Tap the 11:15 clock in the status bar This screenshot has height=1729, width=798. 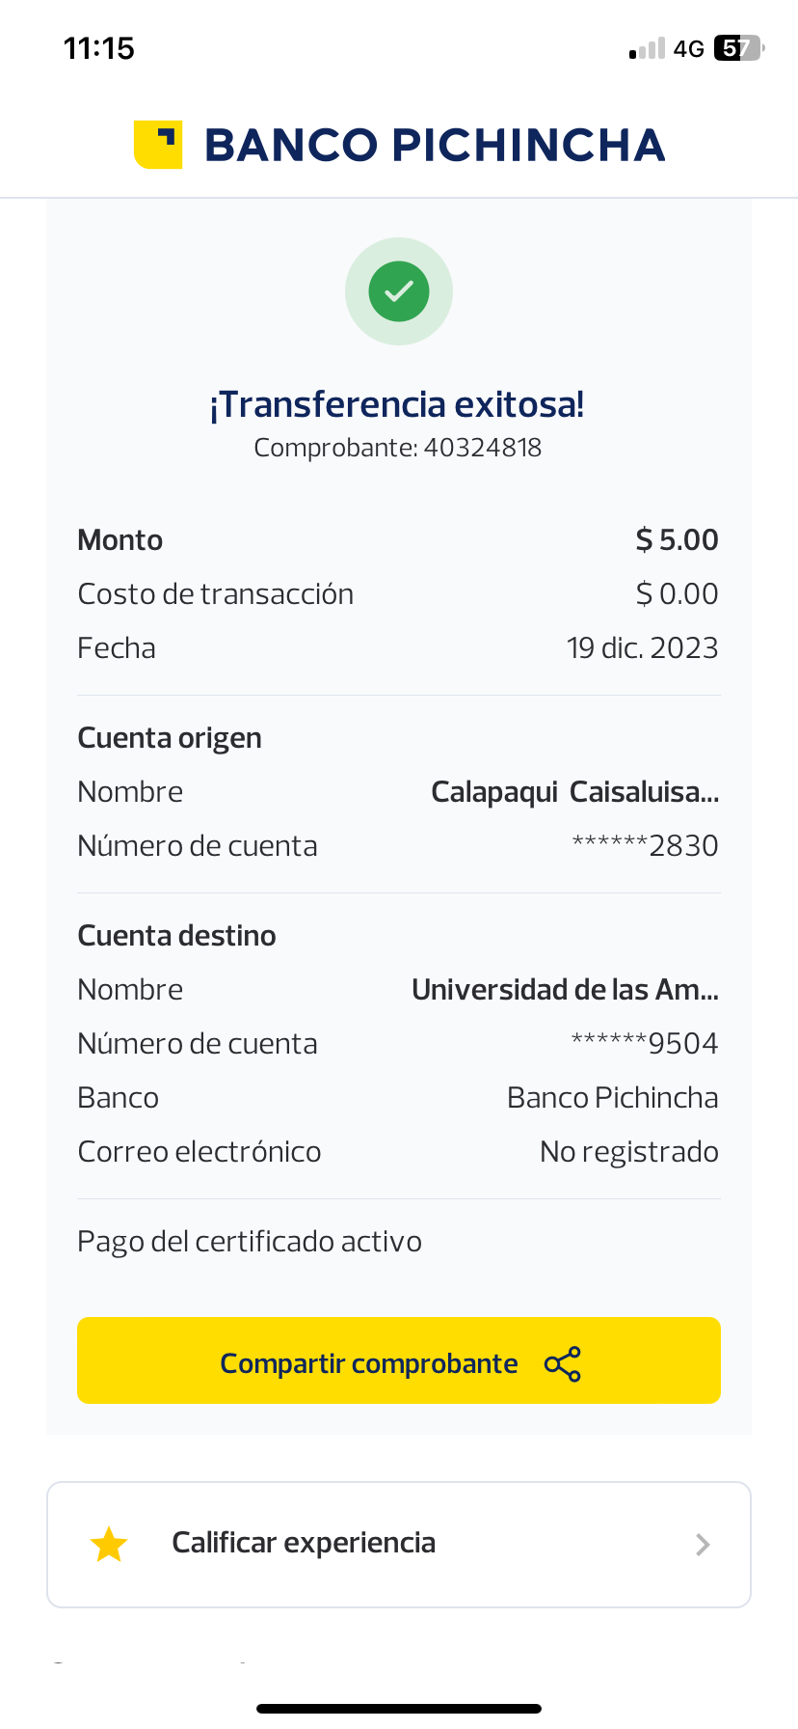[98, 48]
